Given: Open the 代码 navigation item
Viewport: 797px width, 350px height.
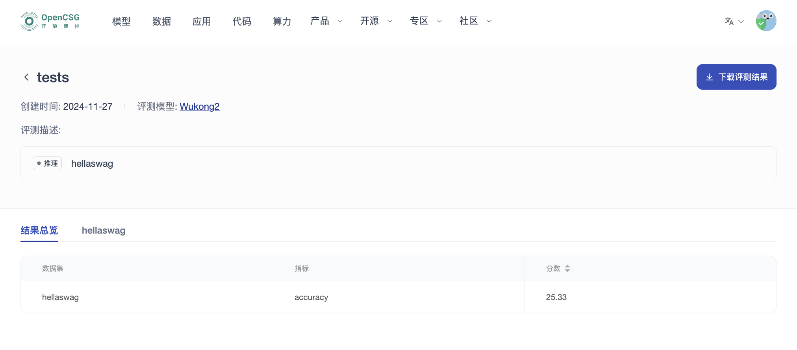Looking at the screenshot, I should (x=242, y=21).
